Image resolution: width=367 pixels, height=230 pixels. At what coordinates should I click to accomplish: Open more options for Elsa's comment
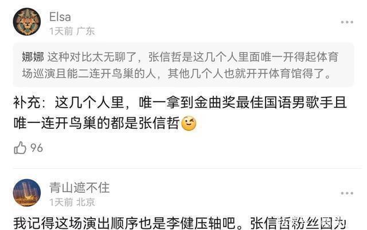pos(347,22)
